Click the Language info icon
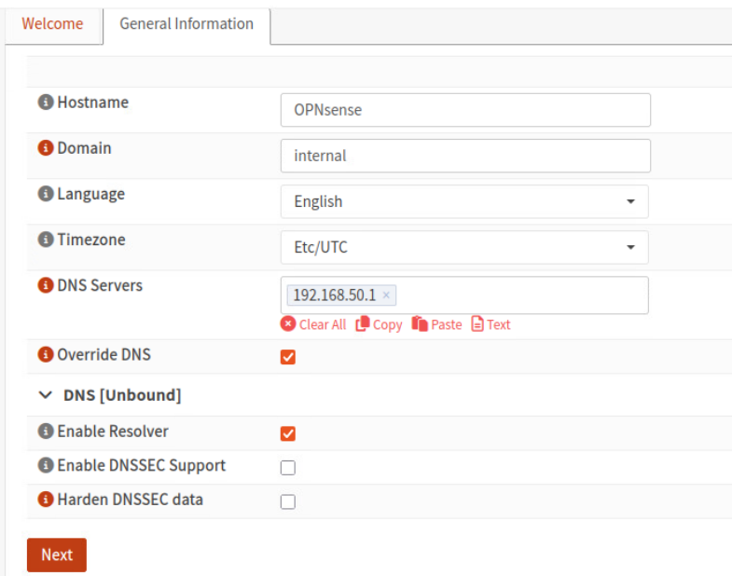This screenshot has height=576, width=732. (46, 193)
